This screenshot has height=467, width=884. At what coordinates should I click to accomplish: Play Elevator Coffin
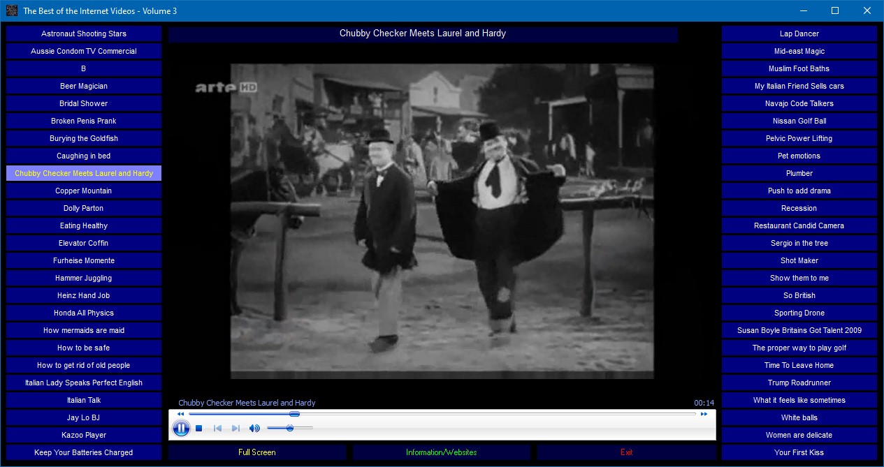84,243
